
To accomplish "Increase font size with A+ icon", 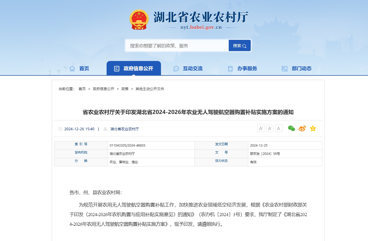I will 261,129.
